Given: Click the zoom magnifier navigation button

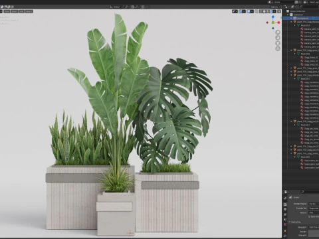Looking at the screenshot, I should (278, 33).
